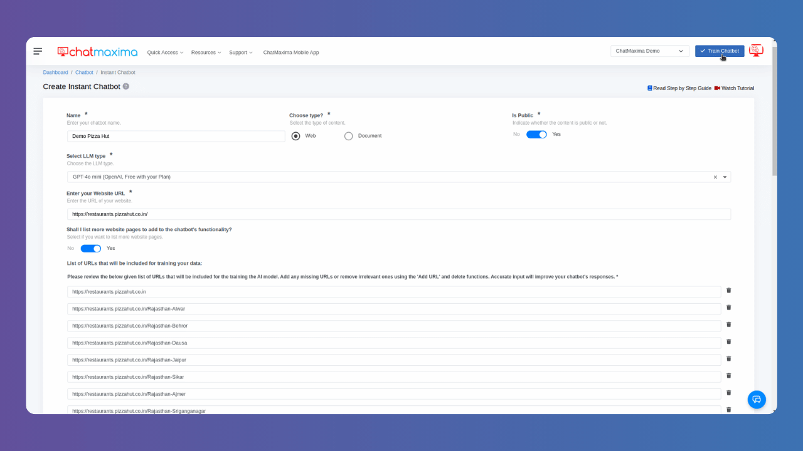803x451 pixels.
Task: Go to Dashboard breadcrumb
Action: pyautogui.click(x=55, y=73)
